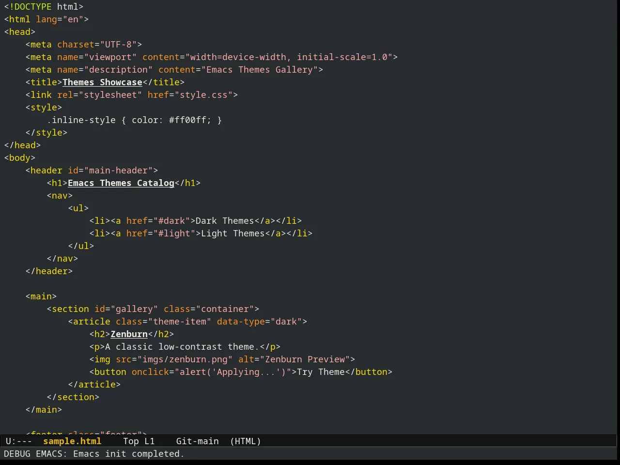Click the opening <nav> tag
Screen dimensions: 620x465
click(x=60, y=196)
